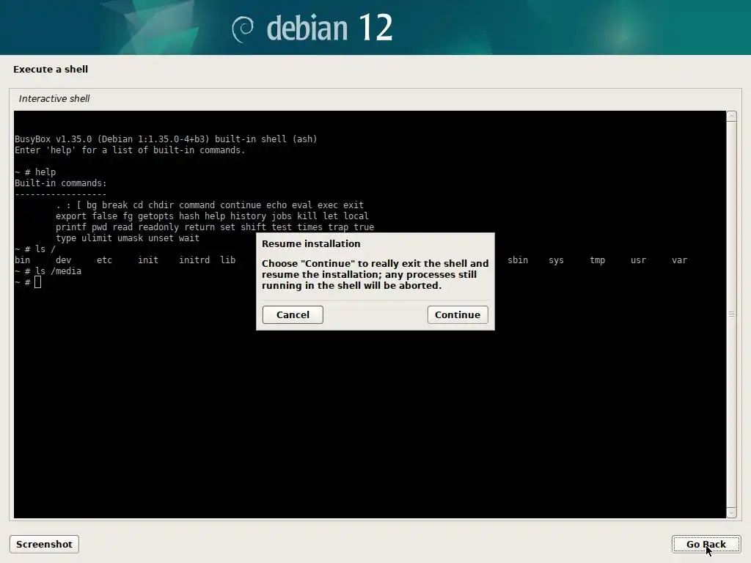Click the 'debian 12' banner title
The image size is (751, 563).
[329, 28]
